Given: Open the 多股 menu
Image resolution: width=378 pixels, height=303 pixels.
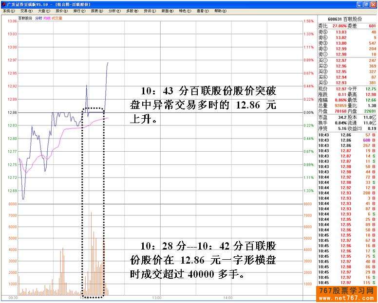Looking at the screenshot, I should [x=132, y=11].
